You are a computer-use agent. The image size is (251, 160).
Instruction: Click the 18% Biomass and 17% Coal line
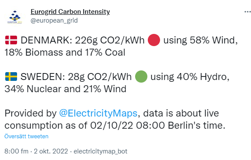65,52
